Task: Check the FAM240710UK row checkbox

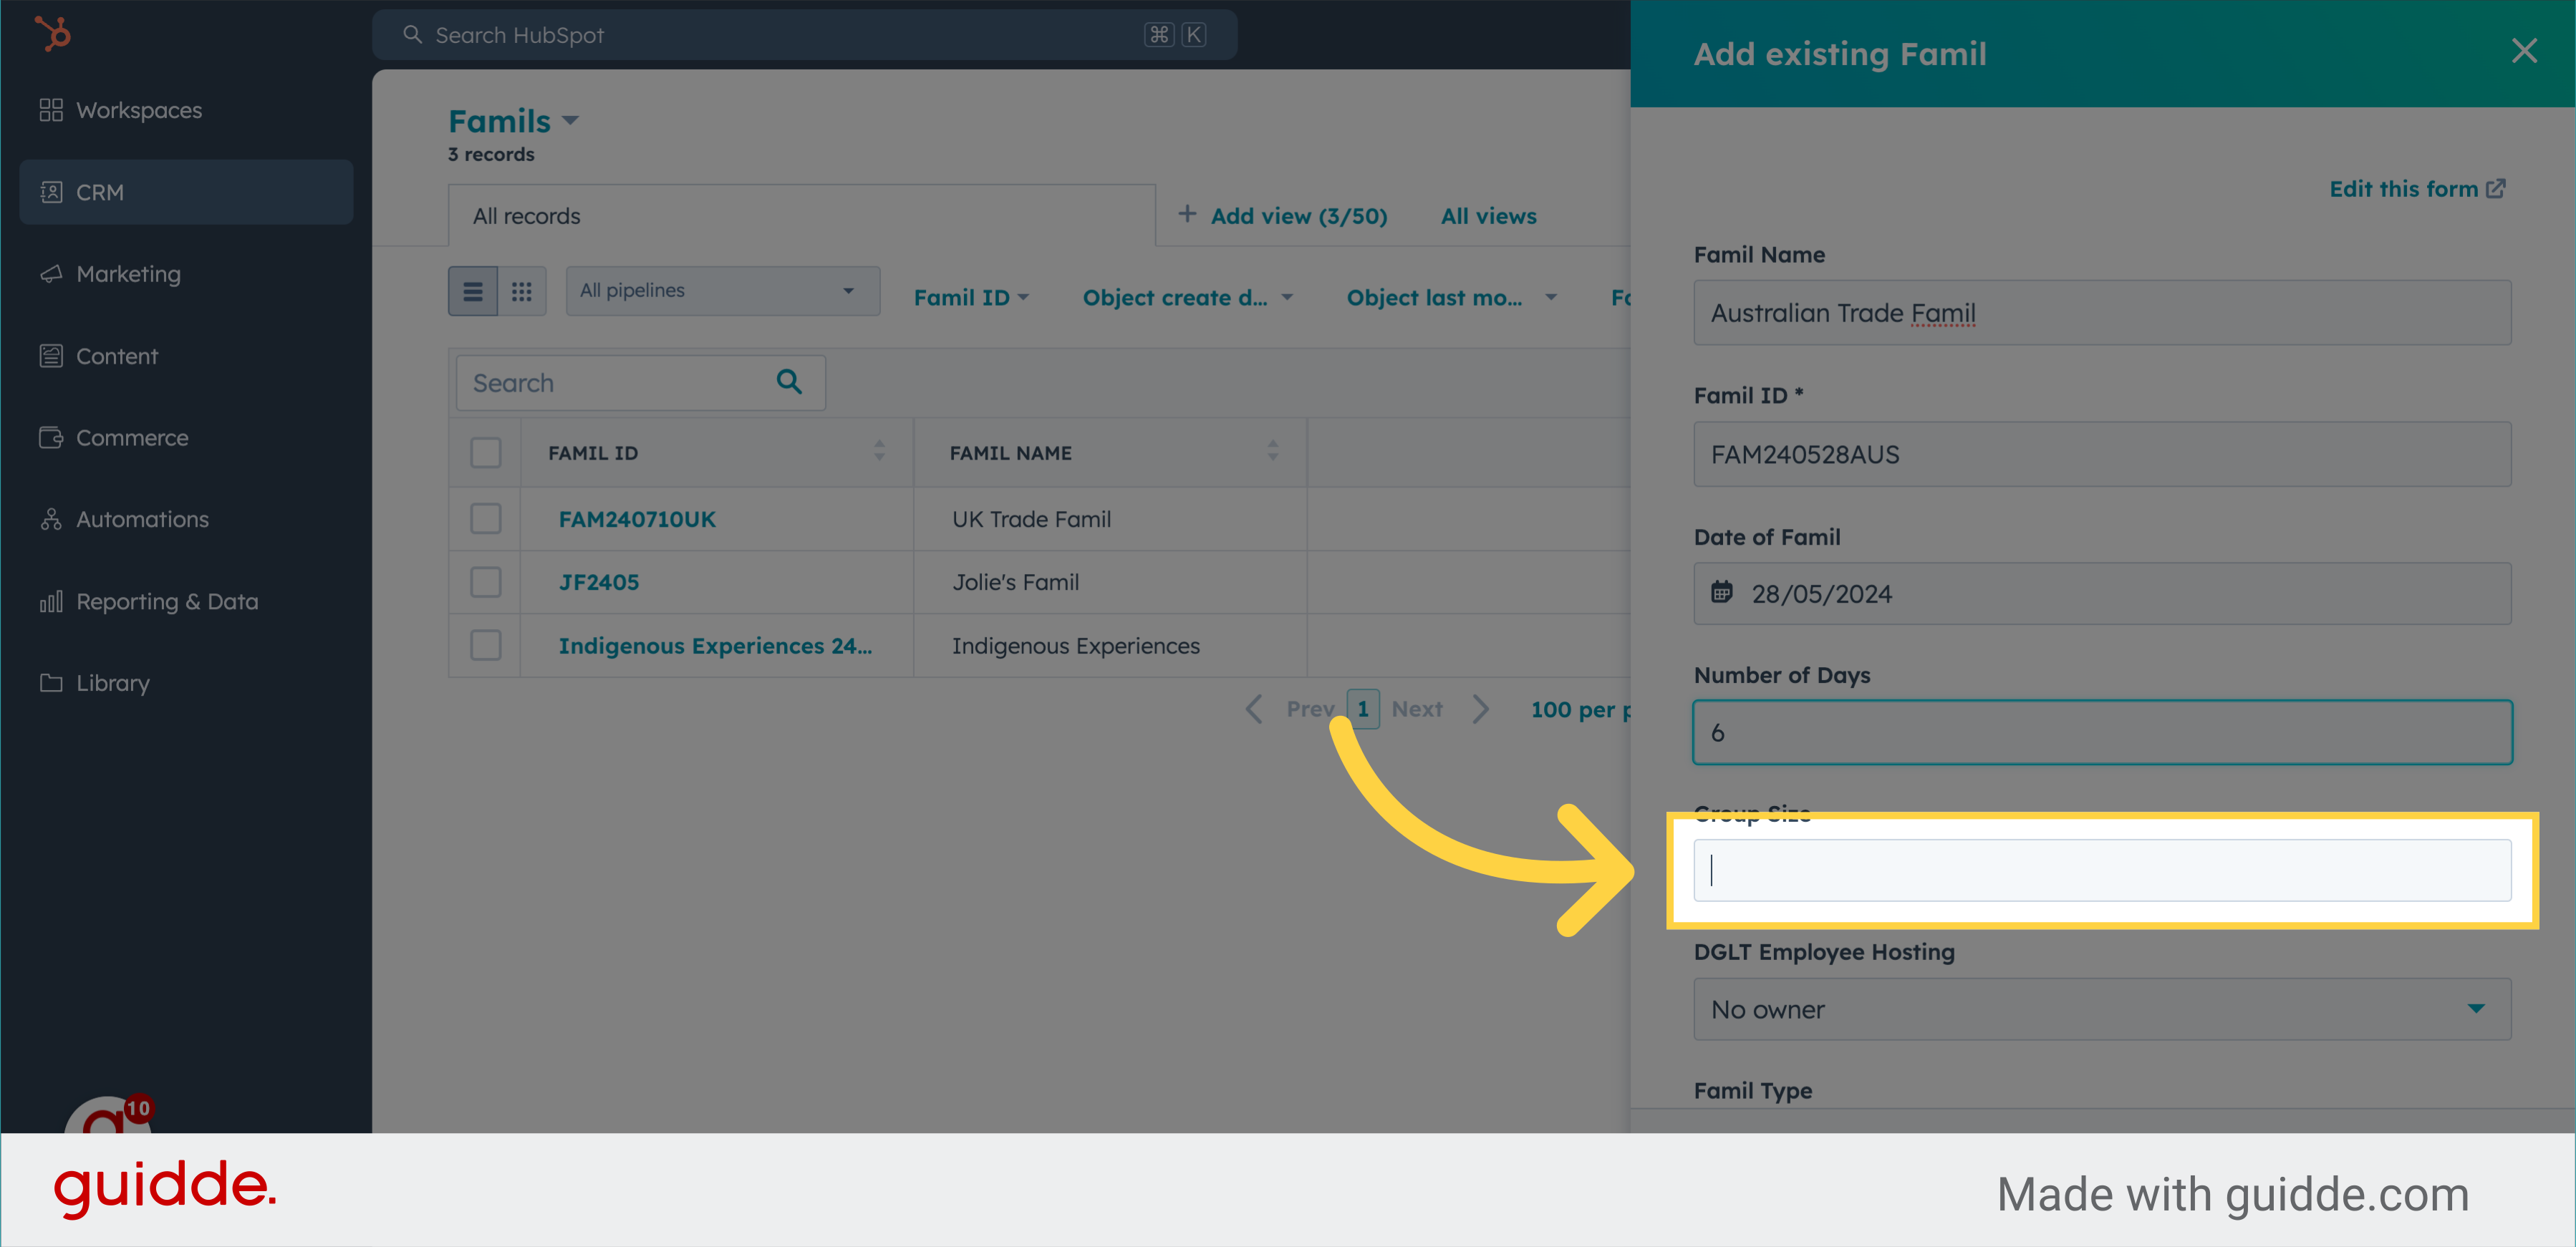Action: click(x=486, y=518)
